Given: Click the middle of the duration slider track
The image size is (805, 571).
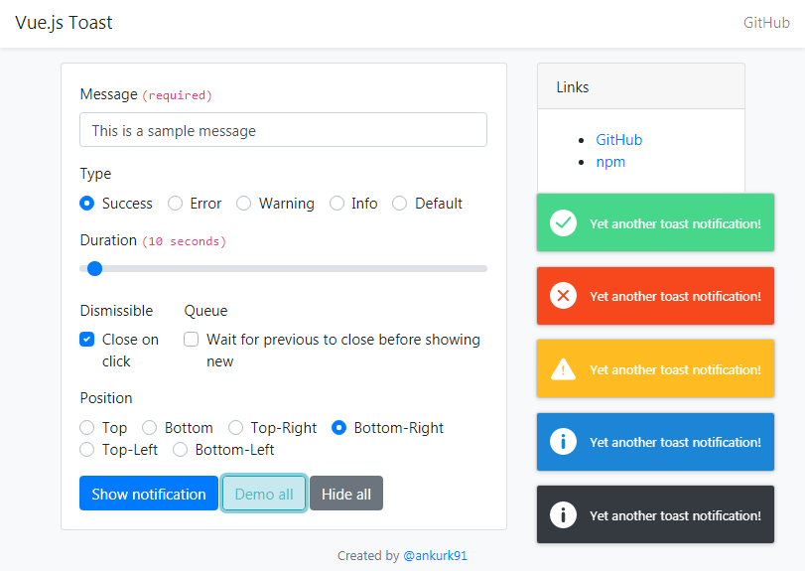Looking at the screenshot, I should (x=284, y=268).
